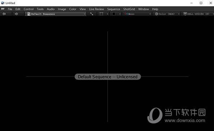Go forward with the right arrow button
The image size is (214, 131).
click(17, 14)
